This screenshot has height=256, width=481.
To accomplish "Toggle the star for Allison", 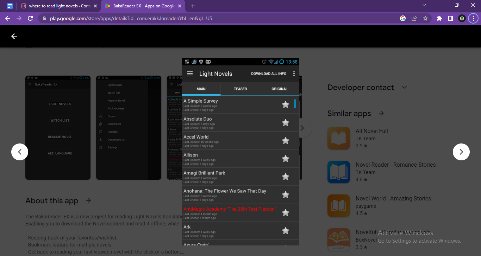I will (x=286, y=159).
